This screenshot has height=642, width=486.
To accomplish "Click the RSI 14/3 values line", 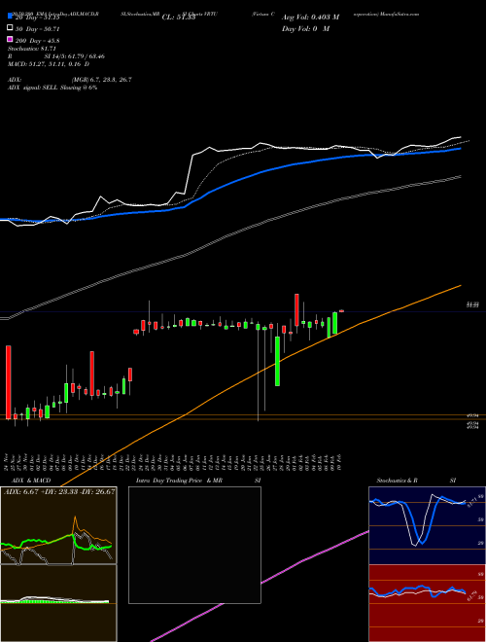I will (x=56, y=56).
